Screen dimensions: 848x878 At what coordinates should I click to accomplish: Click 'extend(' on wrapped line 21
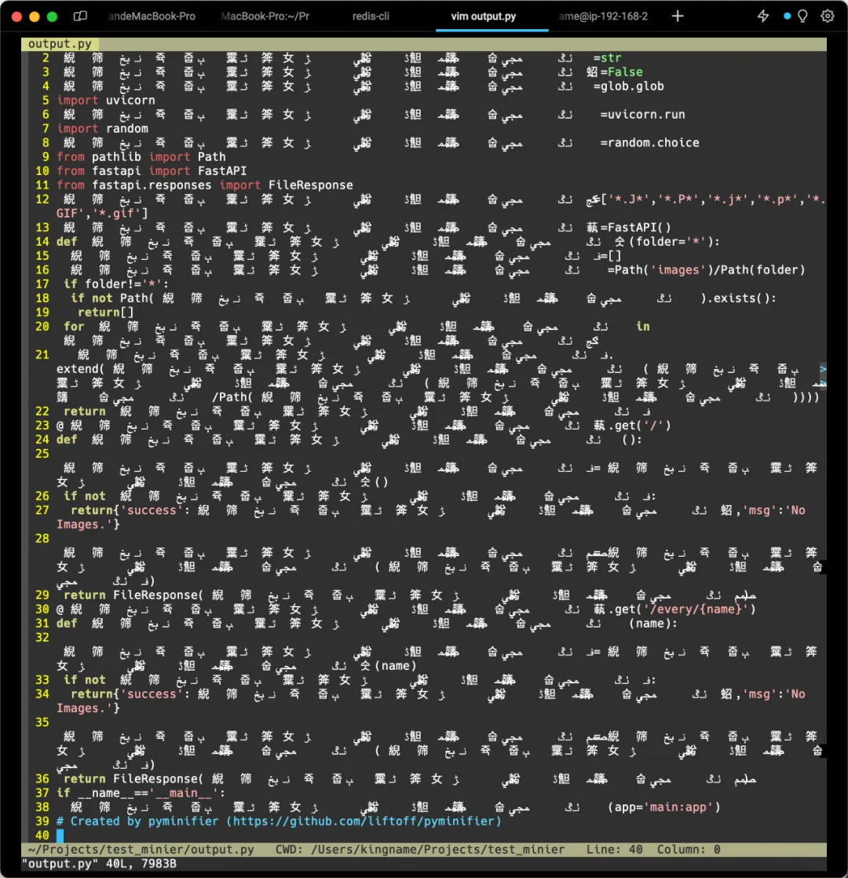click(81, 369)
